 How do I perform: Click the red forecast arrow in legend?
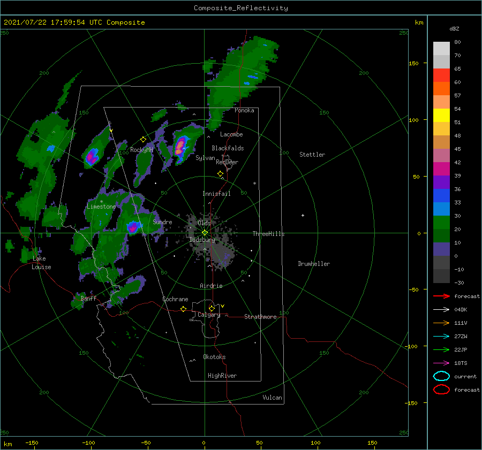pyautogui.click(x=441, y=296)
